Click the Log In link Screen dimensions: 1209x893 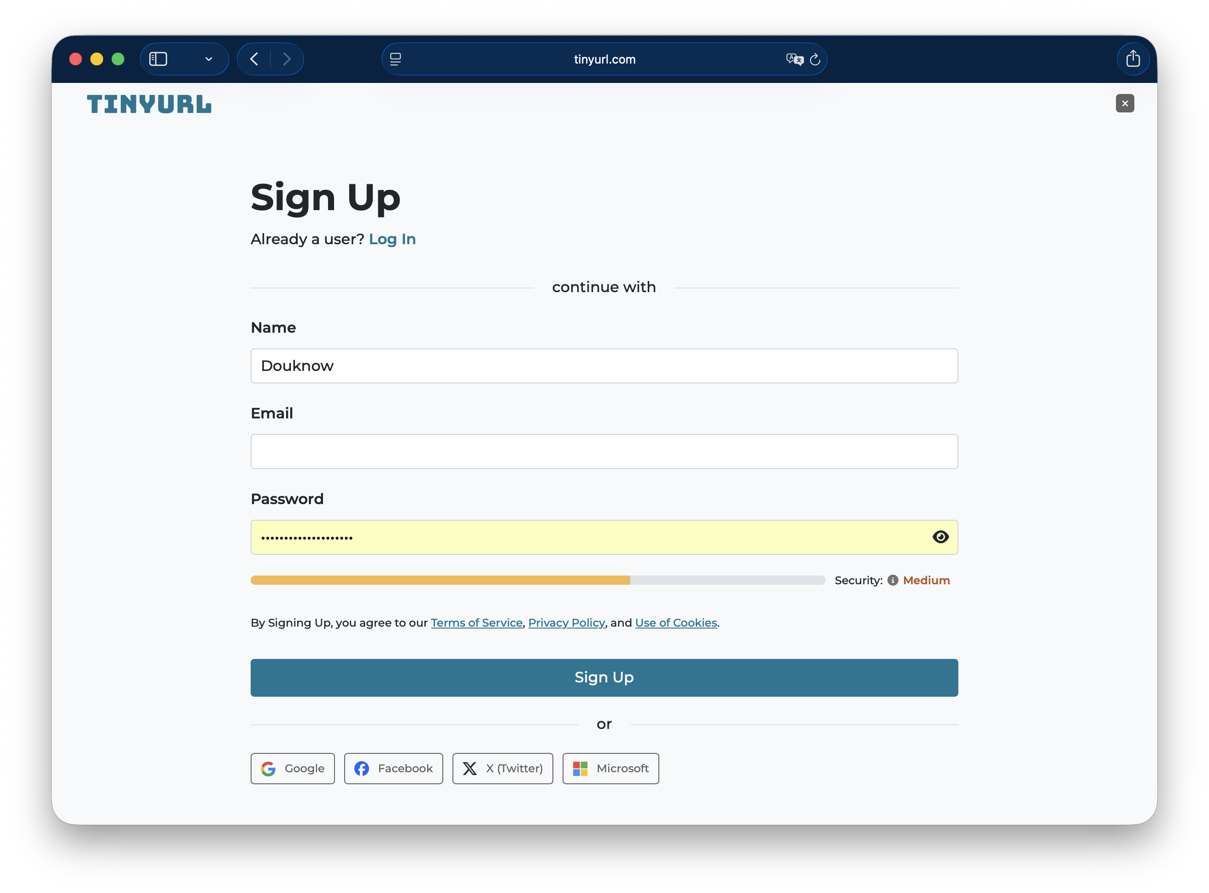[x=392, y=239]
